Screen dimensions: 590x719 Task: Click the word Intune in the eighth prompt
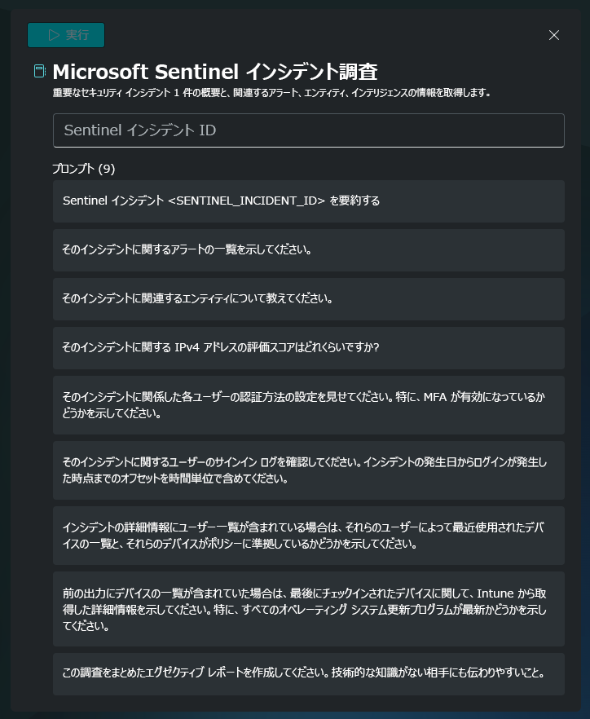point(495,593)
